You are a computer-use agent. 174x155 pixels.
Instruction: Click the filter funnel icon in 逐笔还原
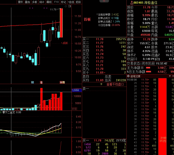click(x=170, y=76)
